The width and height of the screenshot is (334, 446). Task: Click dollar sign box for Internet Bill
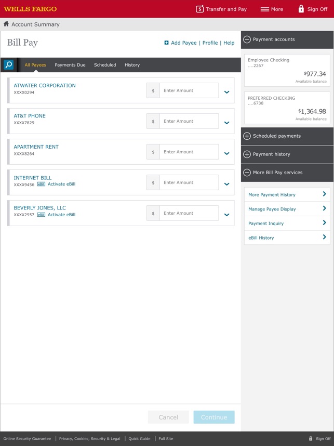click(153, 182)
